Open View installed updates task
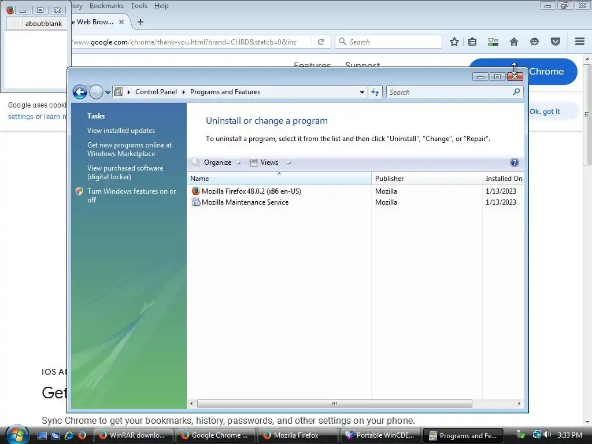Image resolution: width=592 pixels, height=444 pixels. 121,131
